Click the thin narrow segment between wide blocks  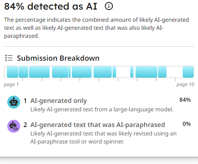click(x=69, y=72)
